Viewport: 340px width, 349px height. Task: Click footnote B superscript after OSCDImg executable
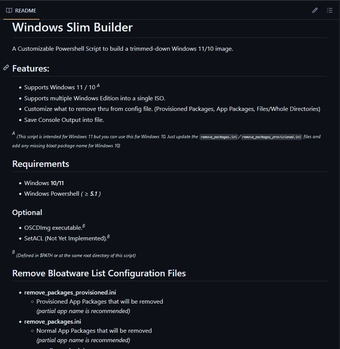pyautogui.click(x=83, y=225)
